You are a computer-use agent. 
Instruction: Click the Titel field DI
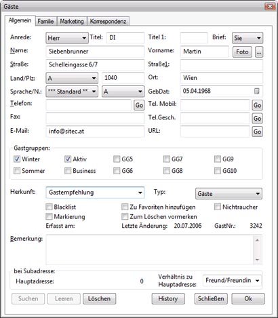pos(125,37)
